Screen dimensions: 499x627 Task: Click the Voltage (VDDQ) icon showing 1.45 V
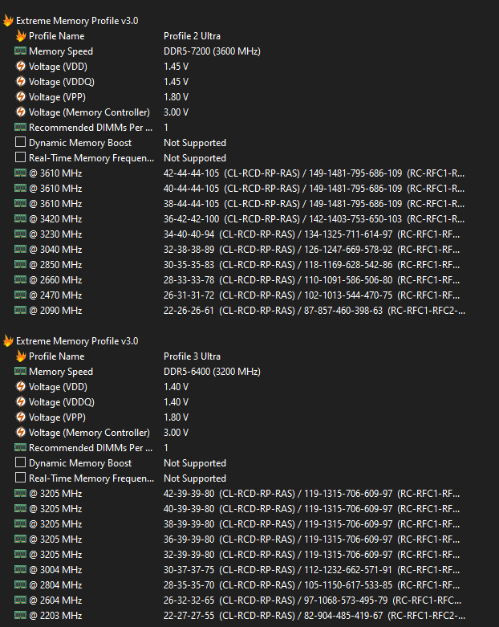click(x=20, y=81)
